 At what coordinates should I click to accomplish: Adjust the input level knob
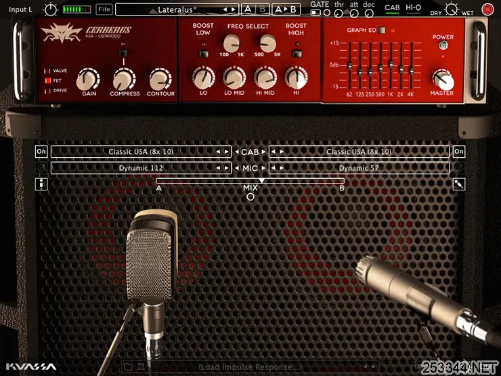(x=51, y=9)
